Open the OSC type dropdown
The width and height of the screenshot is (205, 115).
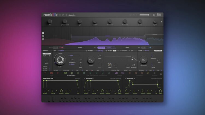pos(61,51)
